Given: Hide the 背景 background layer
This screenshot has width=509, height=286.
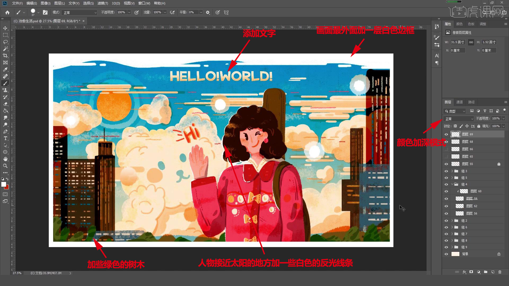Looking at the screenshot, I should pos(446,254).
